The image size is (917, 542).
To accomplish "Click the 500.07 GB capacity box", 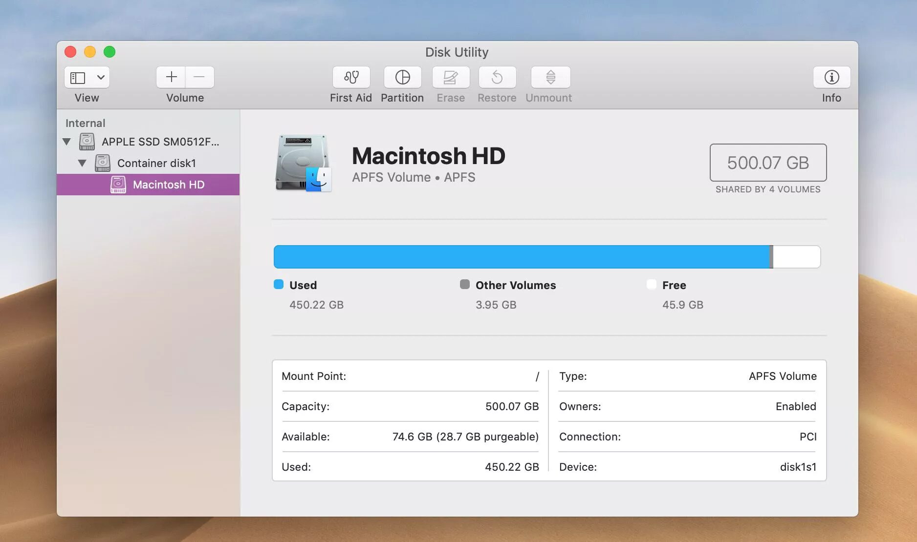I will pyautogui.click(x=768, y=163).
